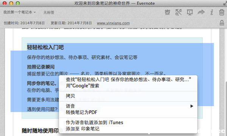The width and height of the screenshot is (227, 136).
Task: Click the heading 轻轻松松入门吧
Action: pos(45,47)
